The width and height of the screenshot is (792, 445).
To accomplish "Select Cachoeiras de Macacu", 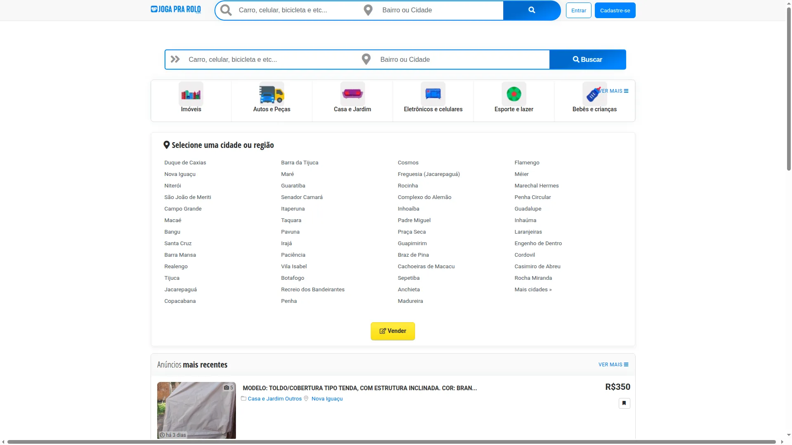I will tap(426, 266).
